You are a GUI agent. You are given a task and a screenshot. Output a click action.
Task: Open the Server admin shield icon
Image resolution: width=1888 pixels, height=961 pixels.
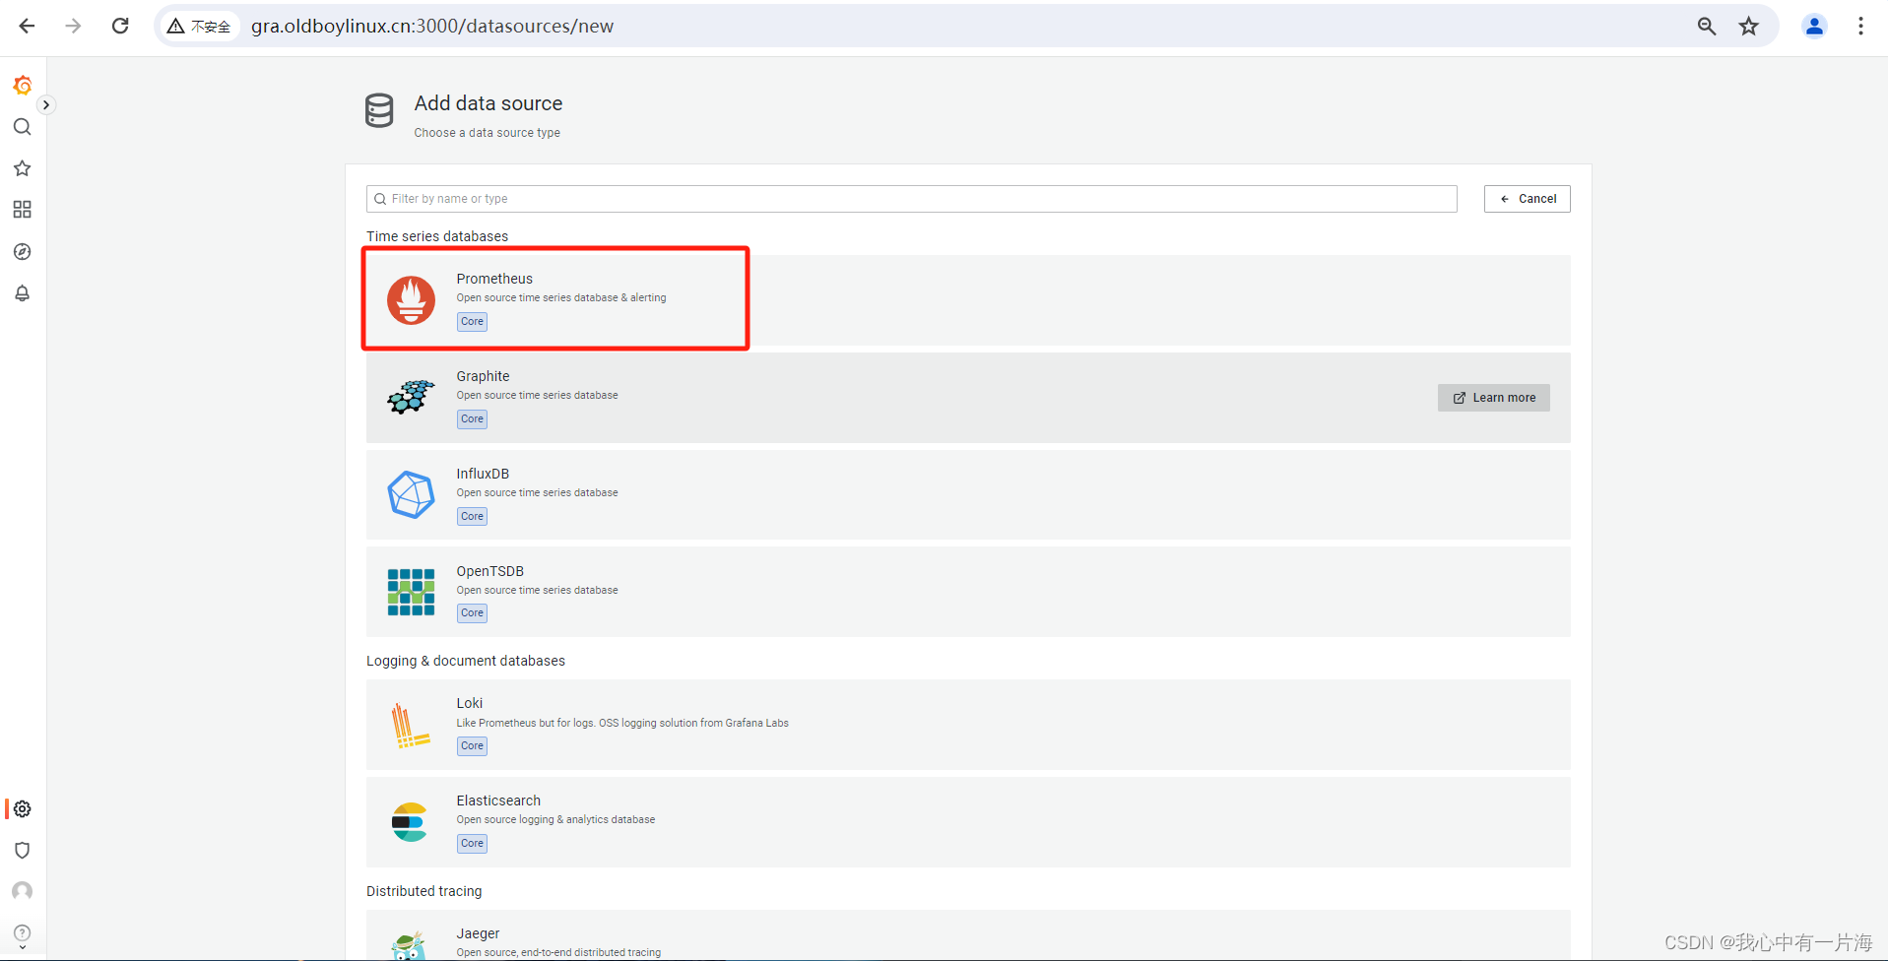[x=23, y=850]
